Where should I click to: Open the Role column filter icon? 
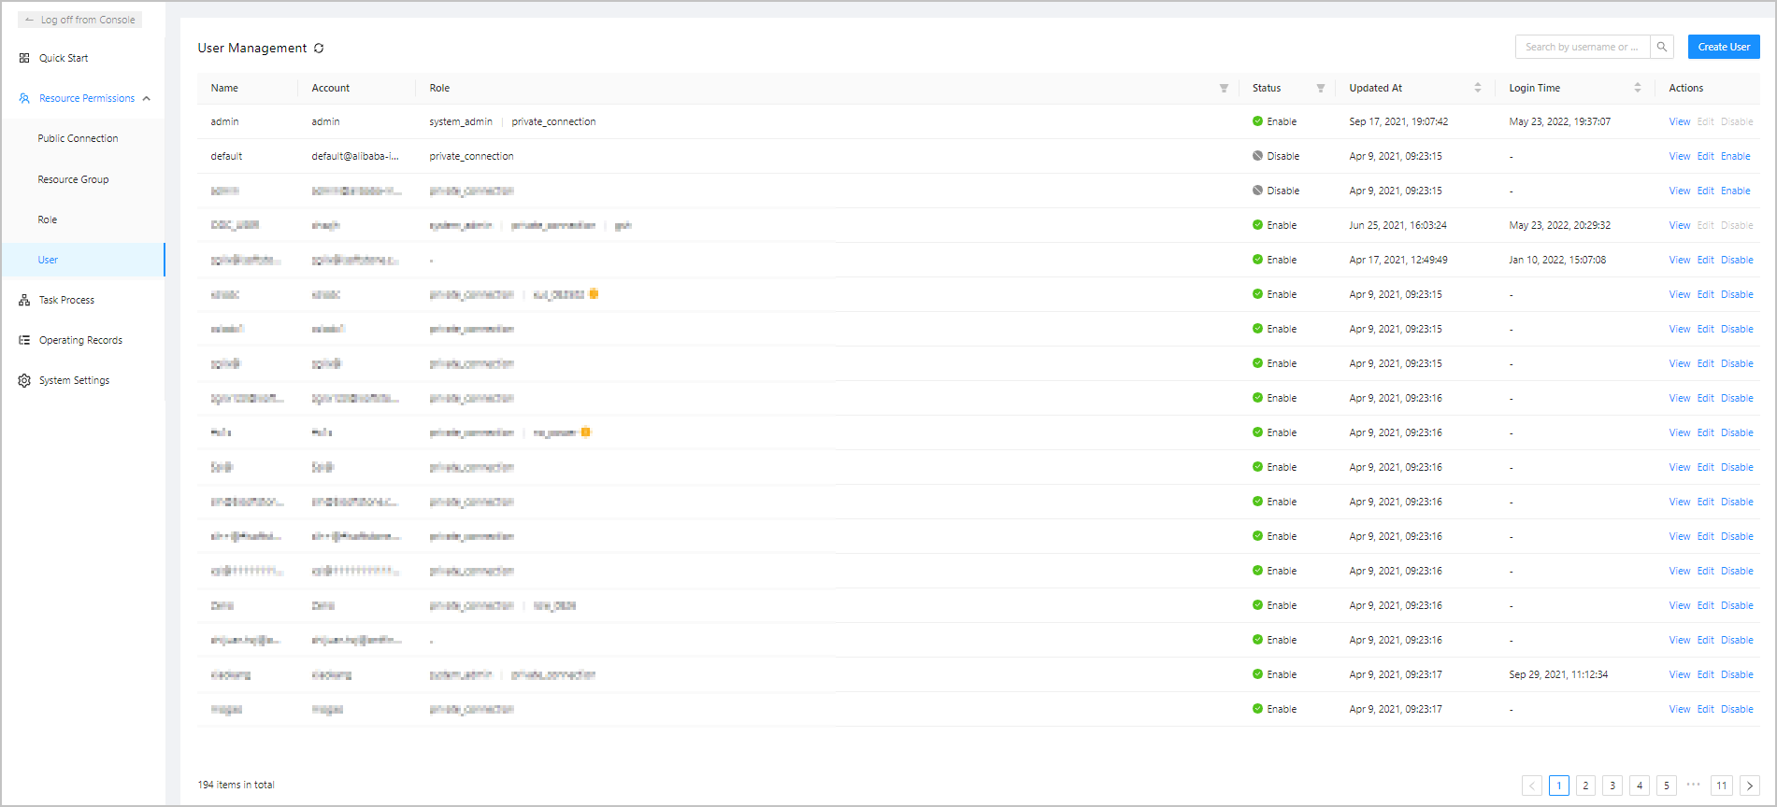(x=1224, y=88)
